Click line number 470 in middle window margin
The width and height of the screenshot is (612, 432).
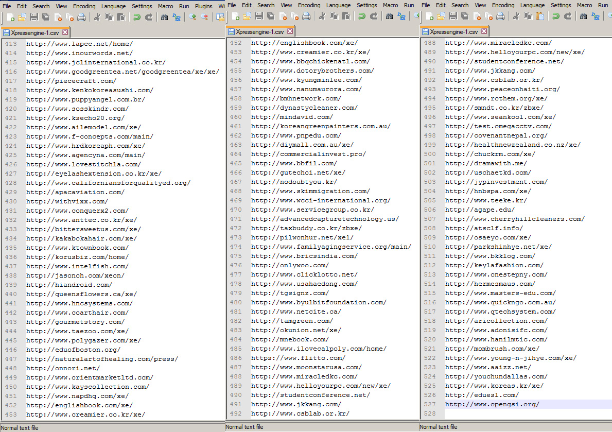pos(236,210)
